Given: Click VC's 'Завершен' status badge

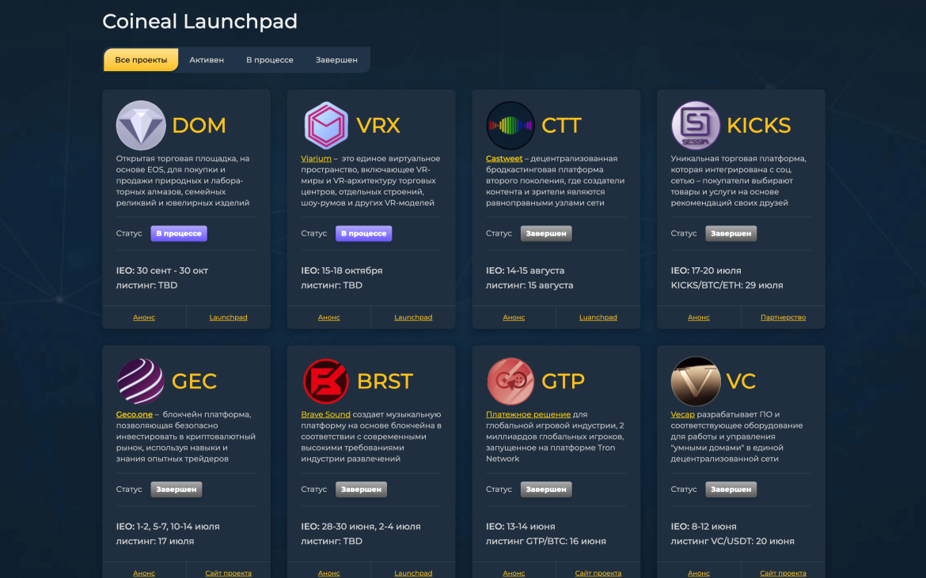Looking at the screenshot, I should point(731,489).
